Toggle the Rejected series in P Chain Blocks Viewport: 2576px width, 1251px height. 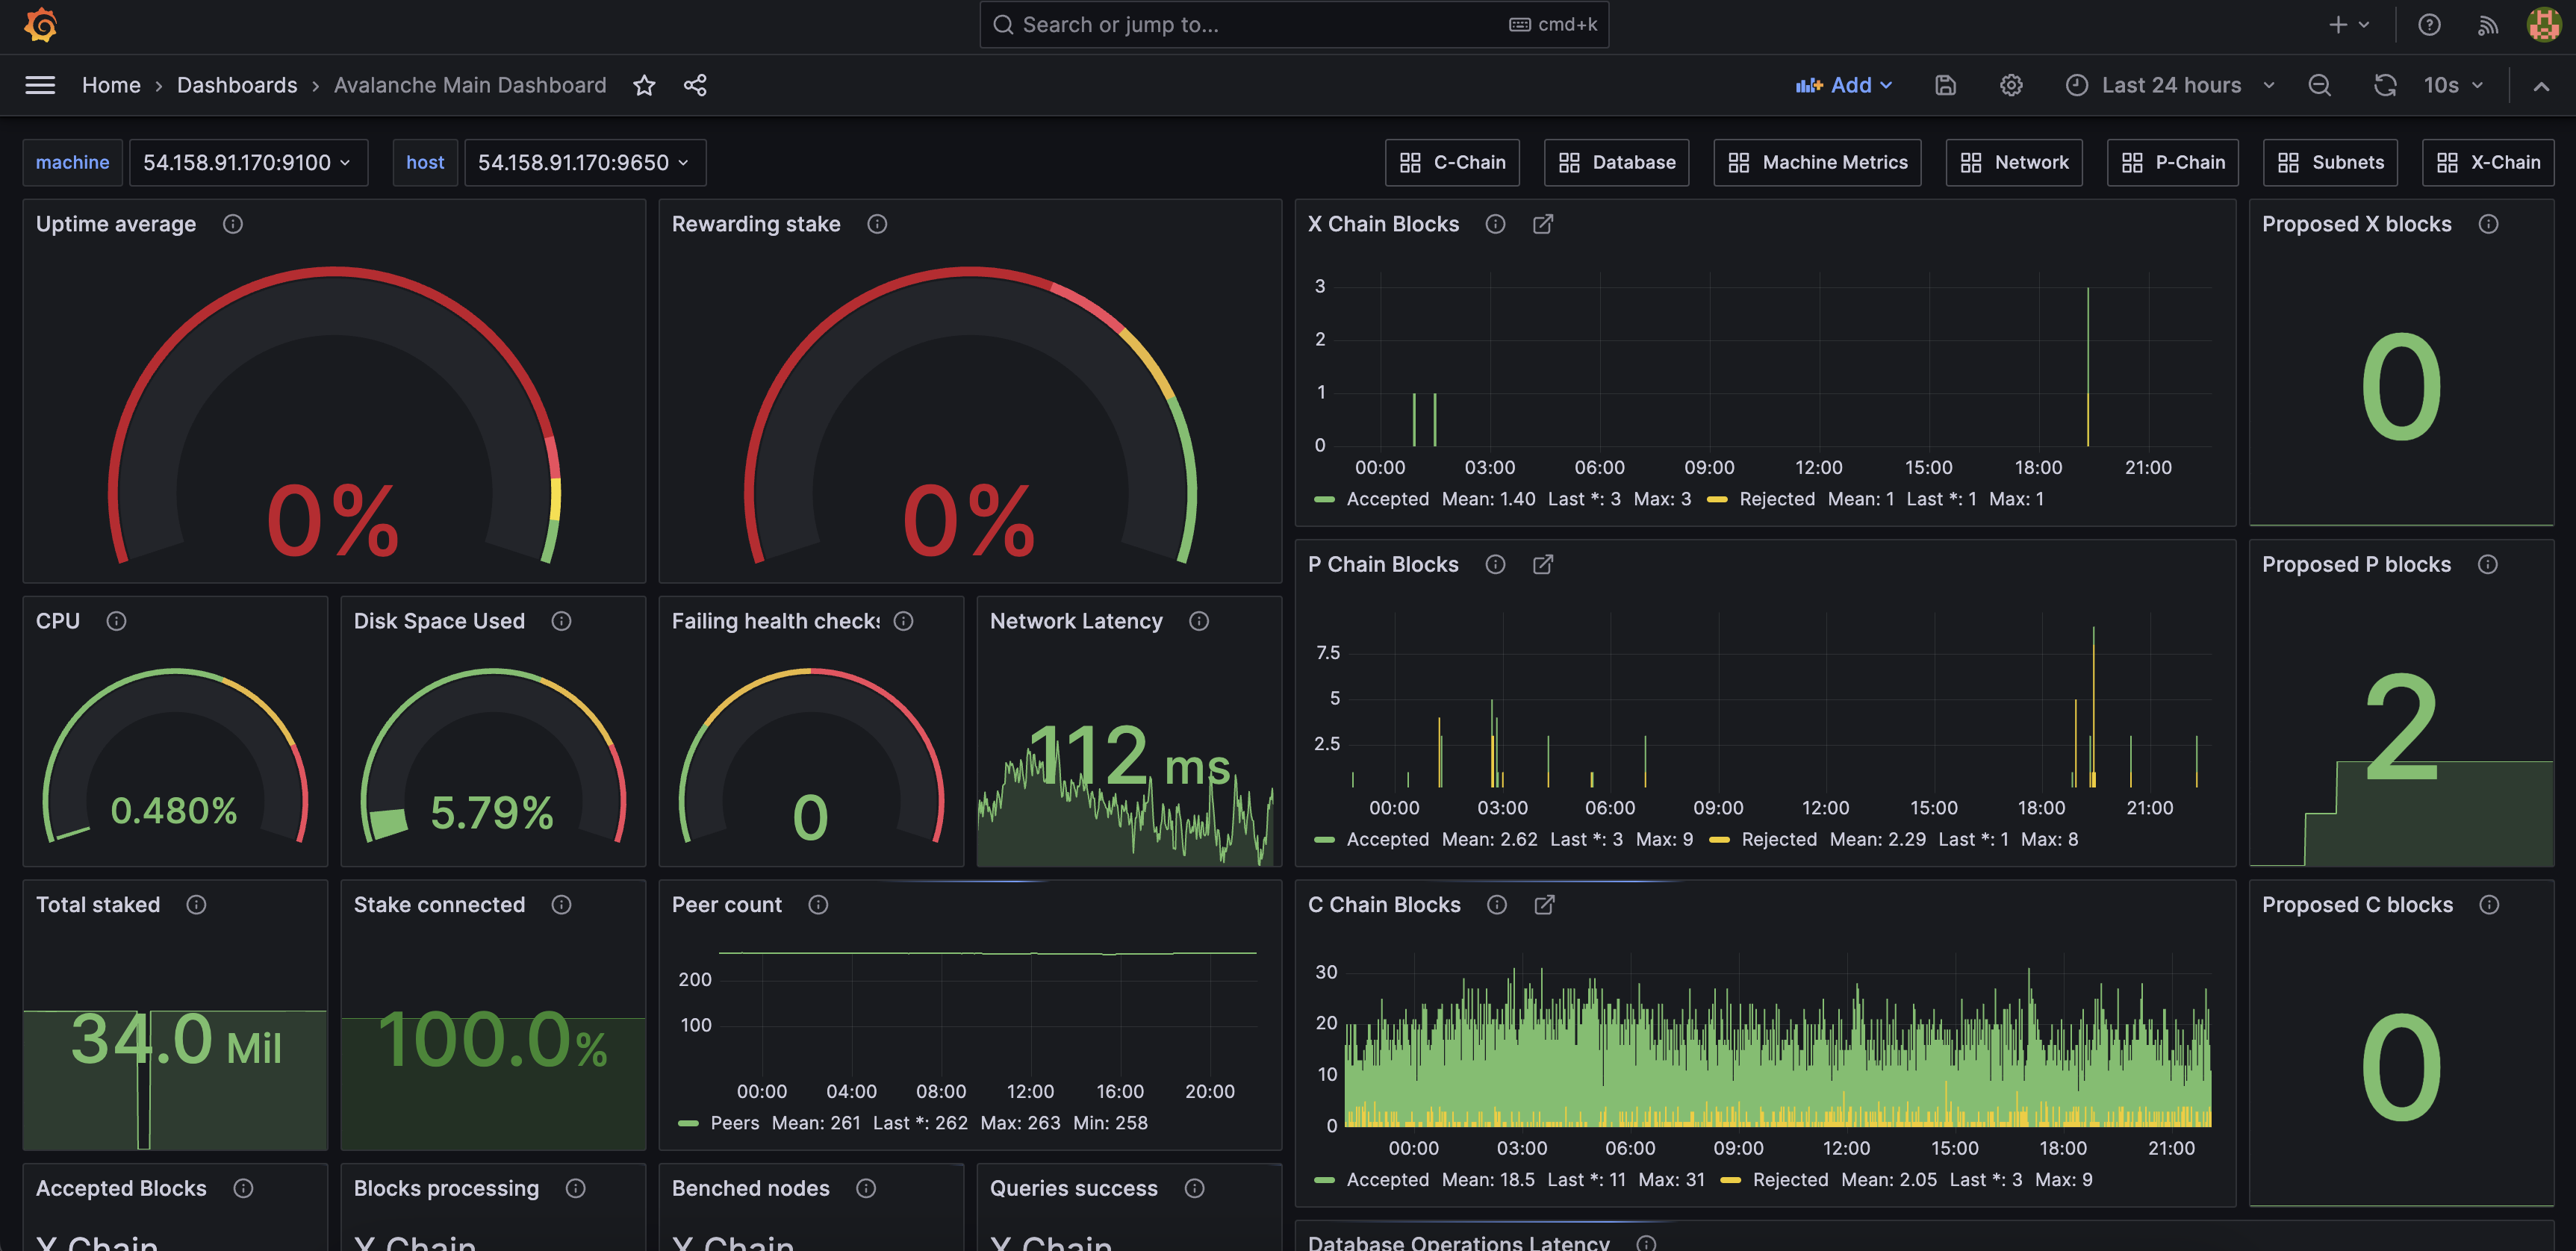pos(1779,839)
